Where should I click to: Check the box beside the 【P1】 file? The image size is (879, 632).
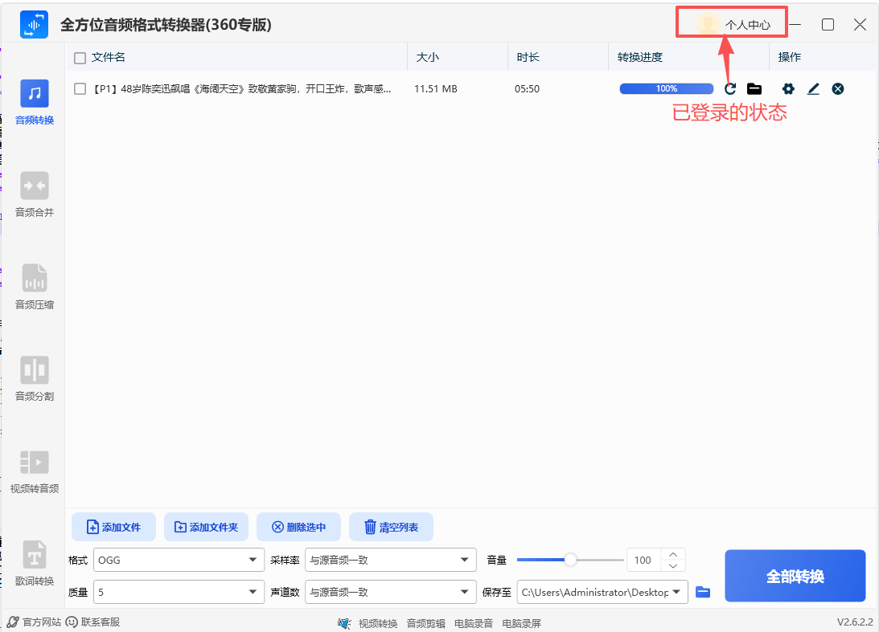[x=80, y=89]
